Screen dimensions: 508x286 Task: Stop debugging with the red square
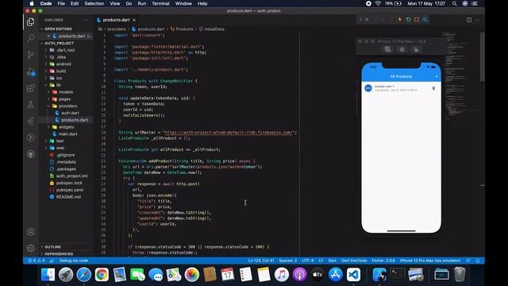[417, 20]
